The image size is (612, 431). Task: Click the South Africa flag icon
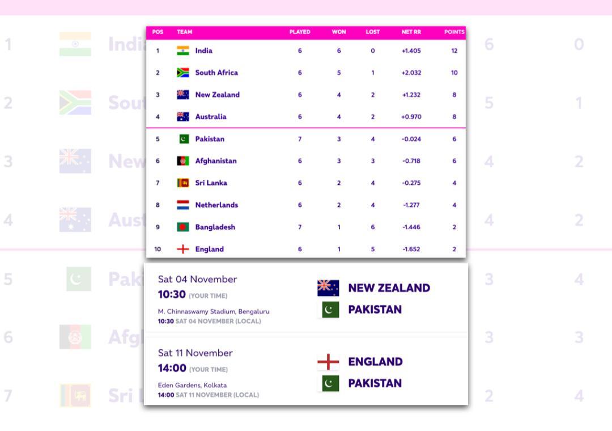point(182,73)
